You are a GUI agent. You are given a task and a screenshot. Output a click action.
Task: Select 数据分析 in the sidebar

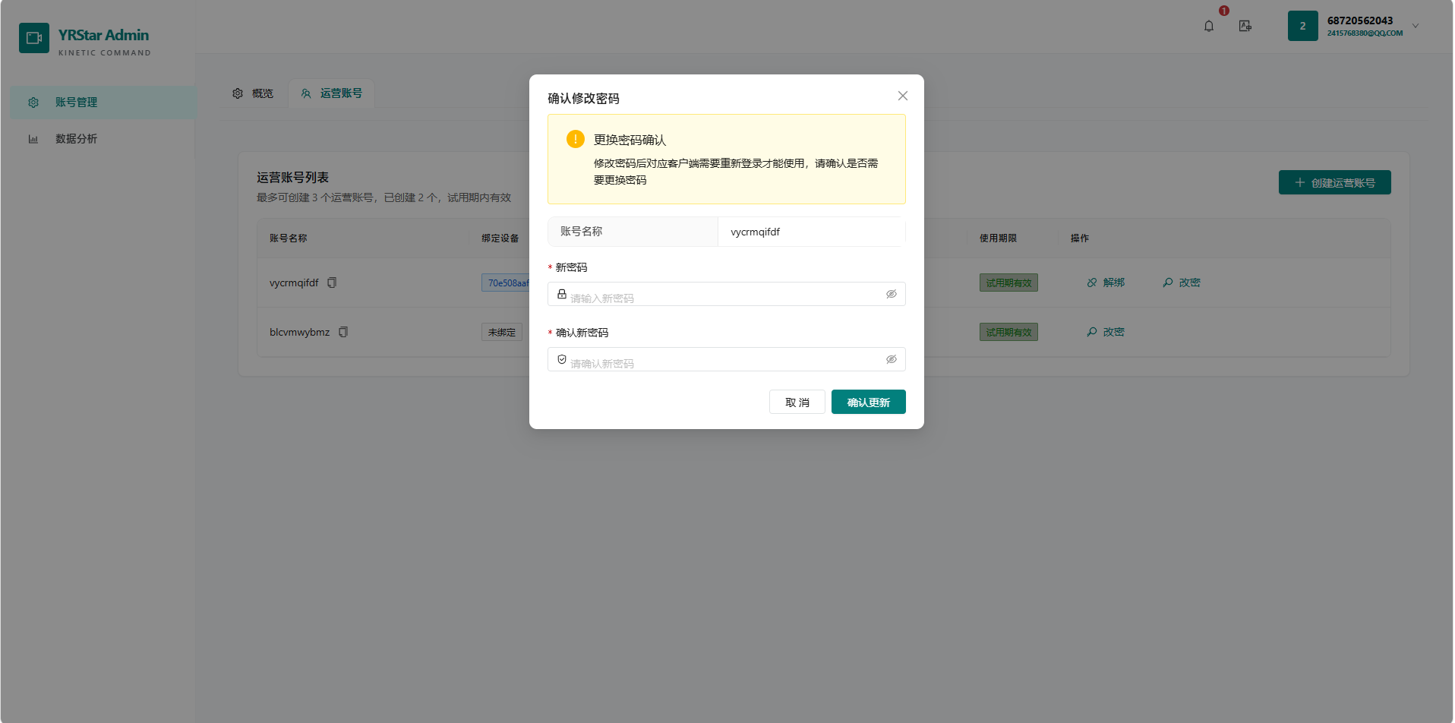[x=103, y=139]
